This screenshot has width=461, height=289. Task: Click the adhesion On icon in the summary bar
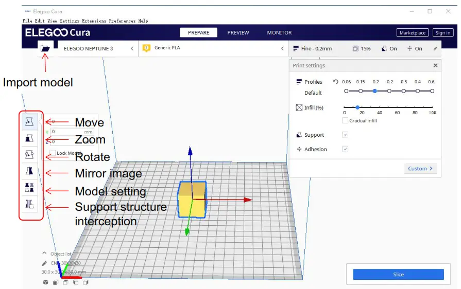click(409, 48)
